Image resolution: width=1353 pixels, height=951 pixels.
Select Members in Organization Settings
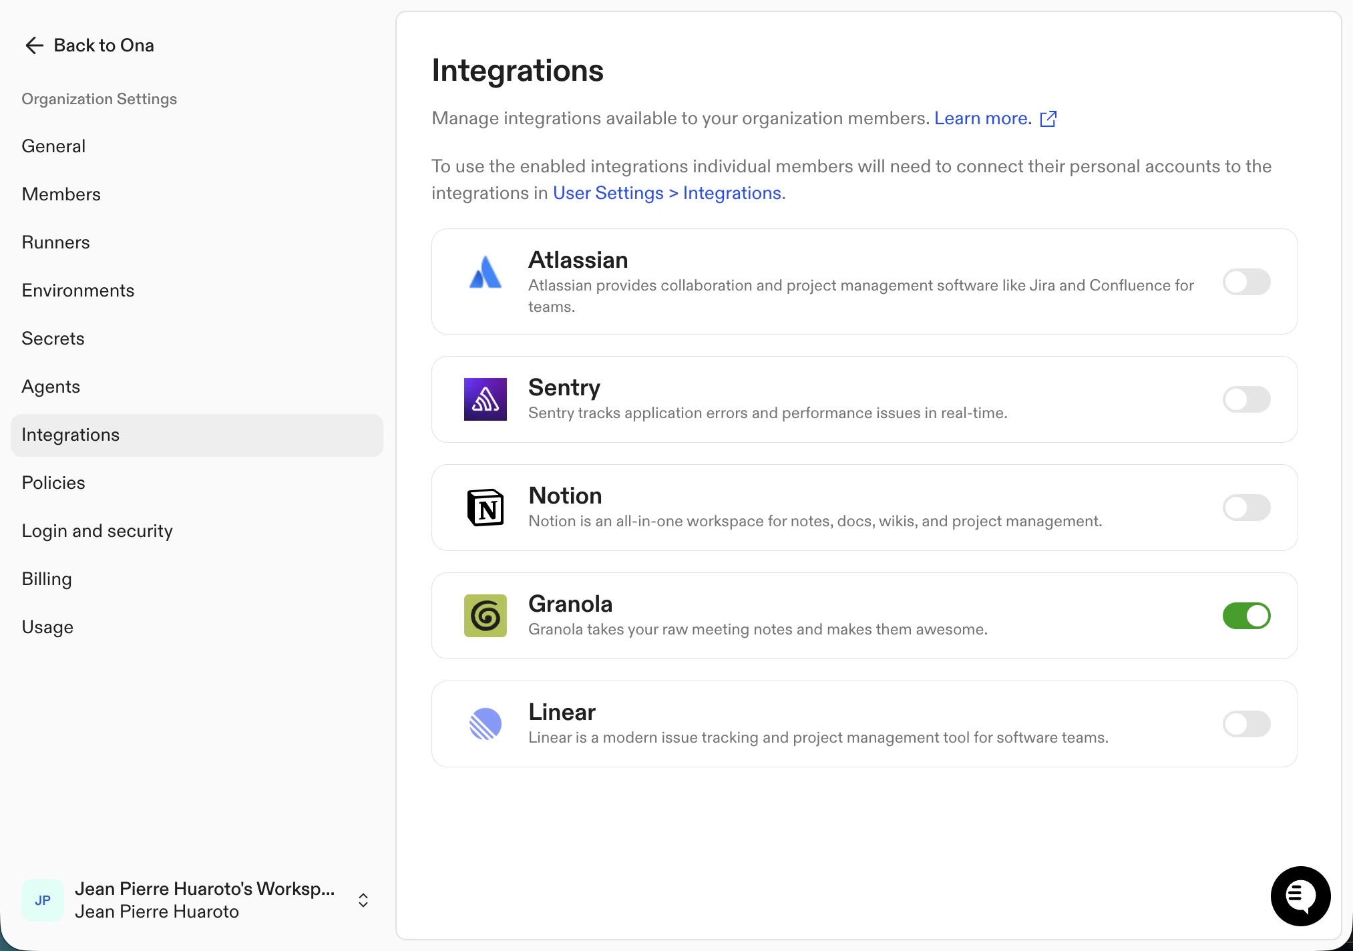61,194
